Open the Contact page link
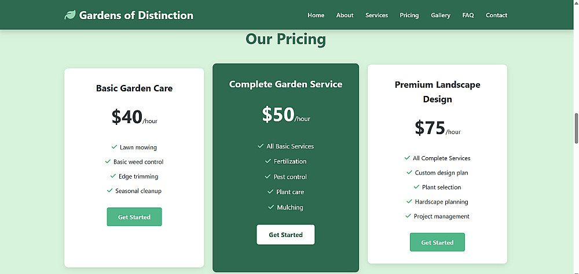Screen dimensions: 579x274 [496, 15]
